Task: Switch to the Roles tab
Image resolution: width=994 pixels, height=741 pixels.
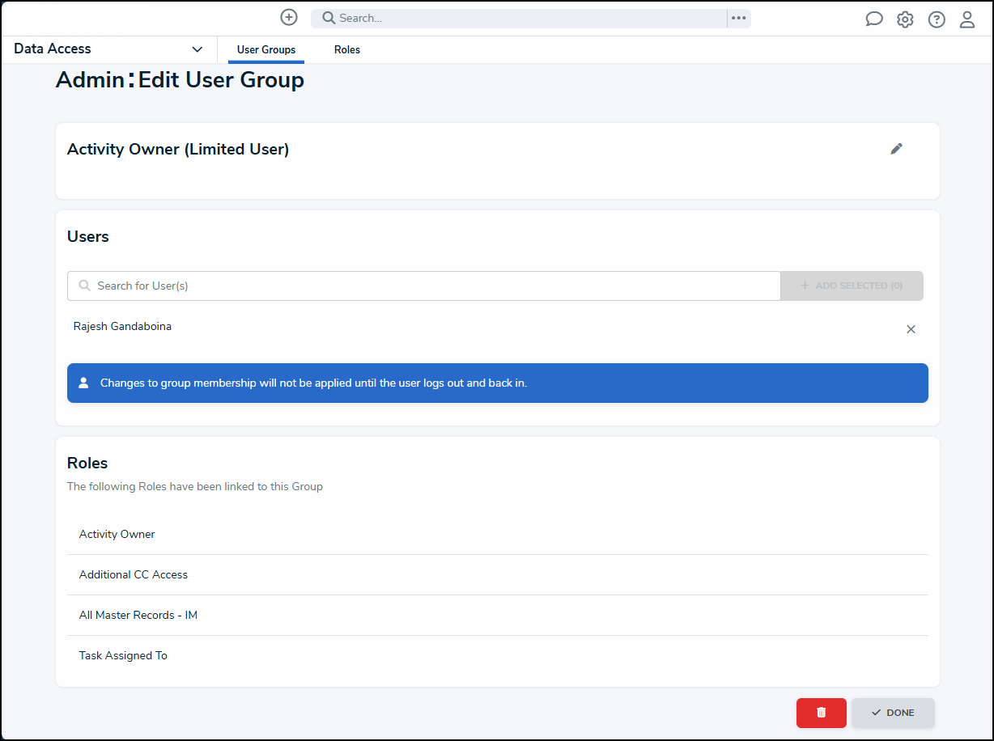Action: coord(347,50)
